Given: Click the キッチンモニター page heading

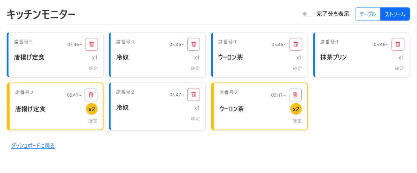Looking at the screenshot, I should [41, 15].
